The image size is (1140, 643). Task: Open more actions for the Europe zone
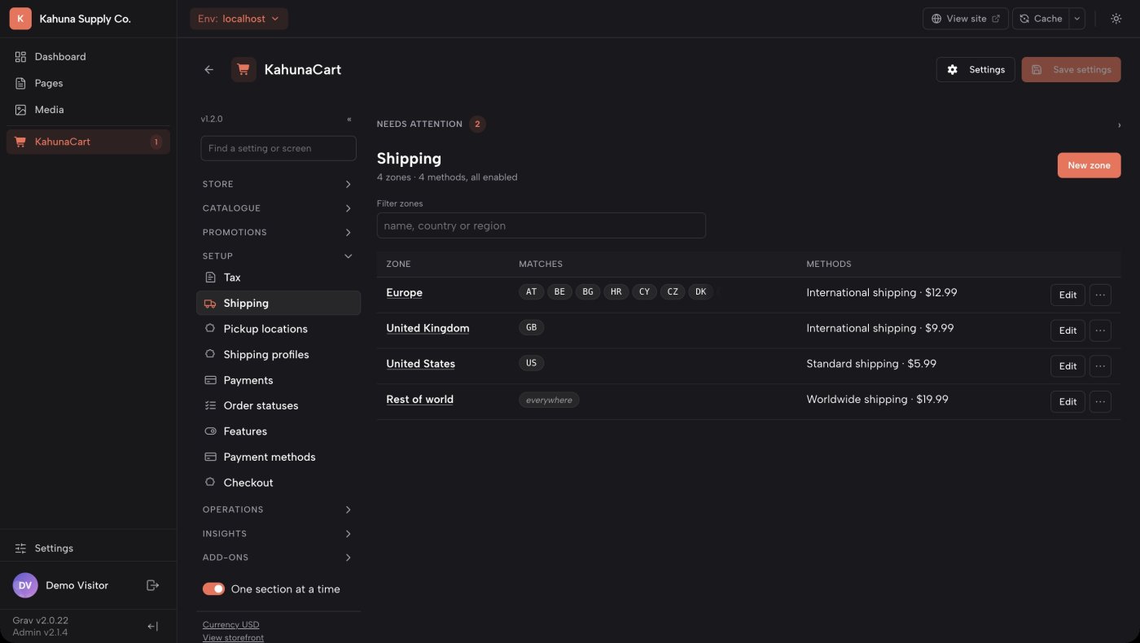[x=1100, y=295]
